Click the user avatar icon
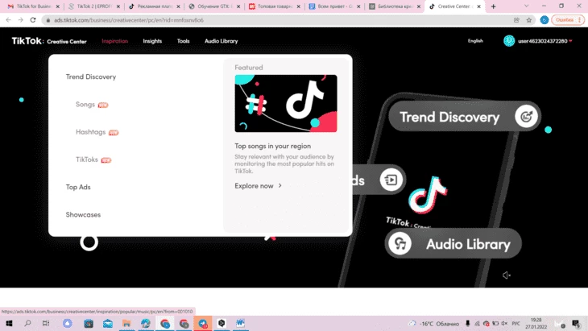The height and width of the screenshot is (331, 588). [x=509, y=41]
